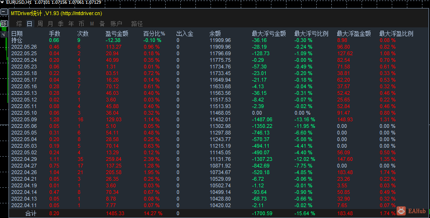Click the 113.27 profit value
This screenshot has width=430, height=218.
coord(114,47)
